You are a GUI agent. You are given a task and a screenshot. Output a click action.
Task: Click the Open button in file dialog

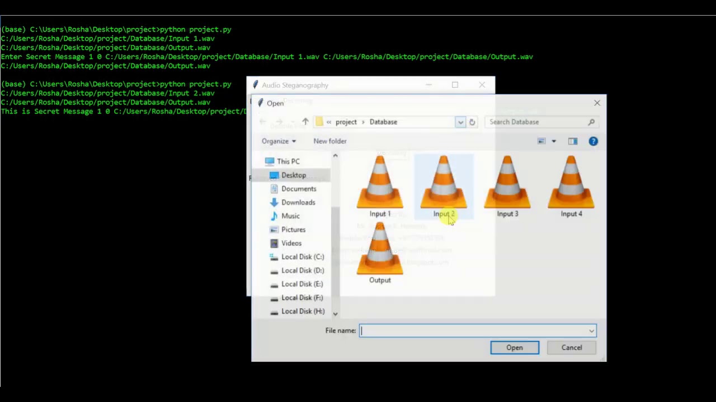(x=515, y=347)
